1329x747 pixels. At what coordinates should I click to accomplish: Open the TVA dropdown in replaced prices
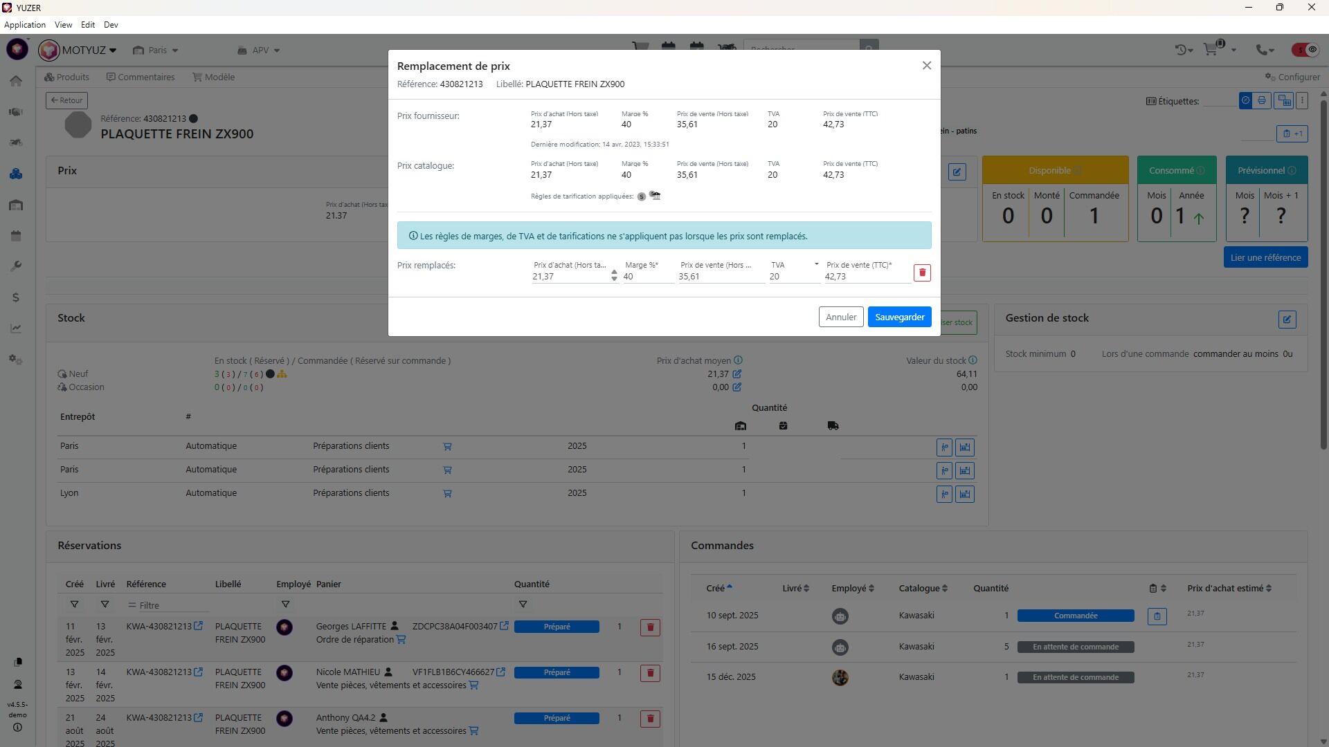click(x=816, y=265)
